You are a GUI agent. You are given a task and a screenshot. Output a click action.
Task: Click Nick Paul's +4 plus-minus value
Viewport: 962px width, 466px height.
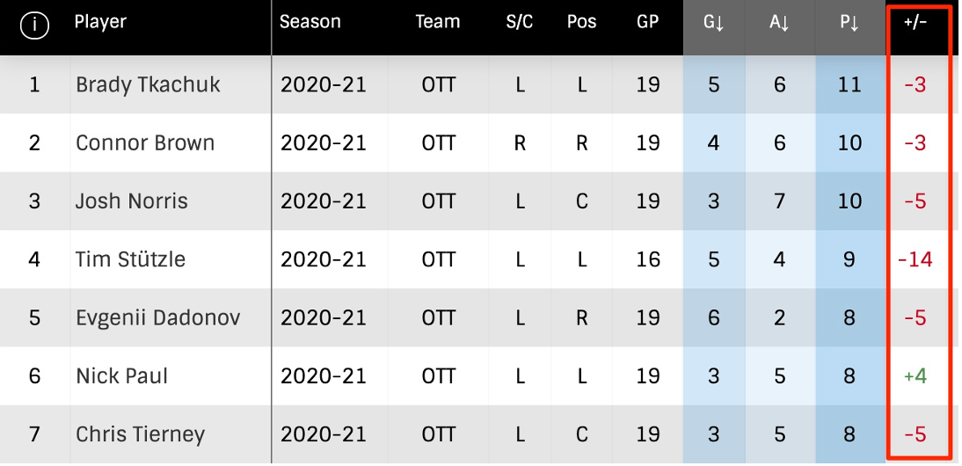(915, 376)
